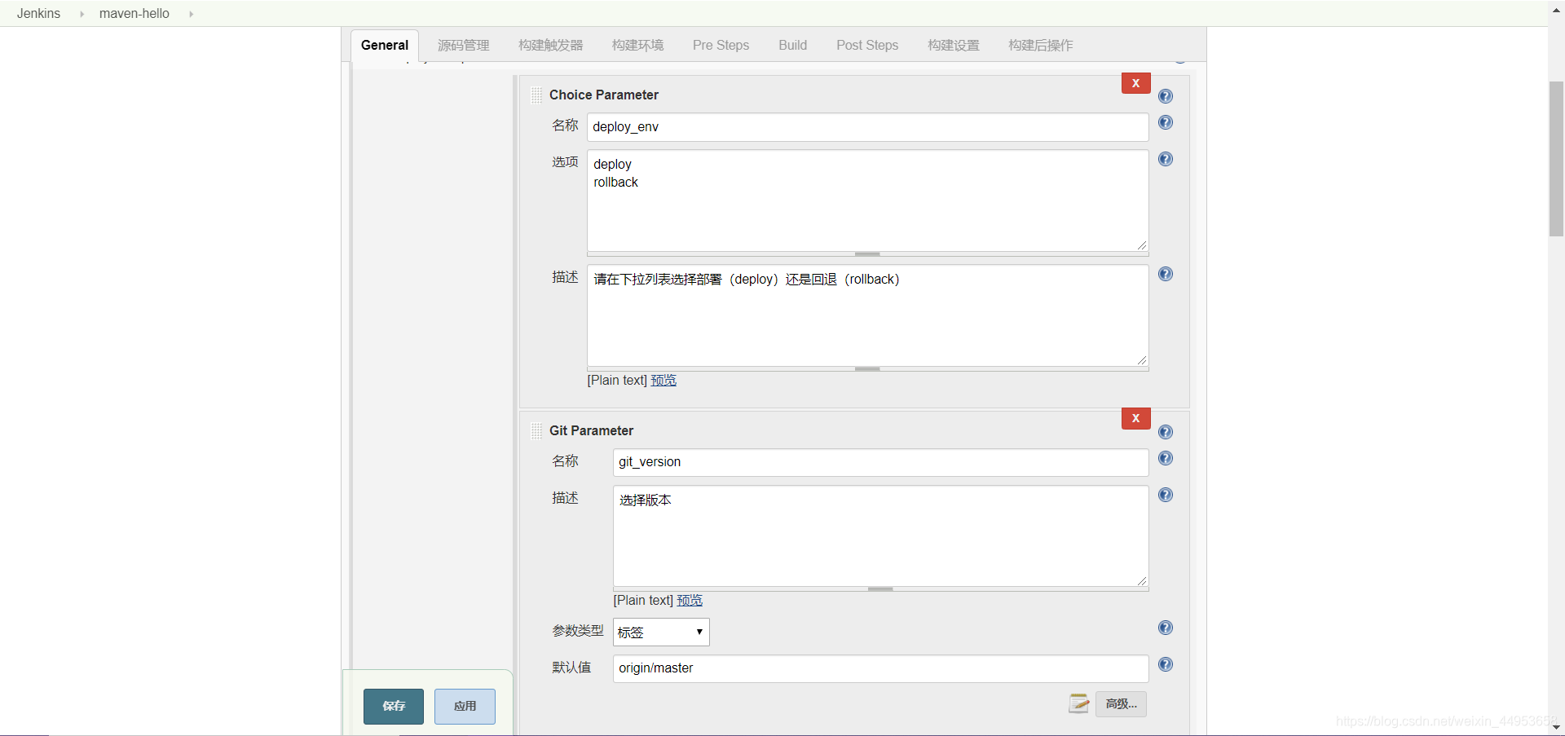Screen dimensions: 1565x736
Task: Click the scrollbar down arrow
Action: (x=1556, y=727)
